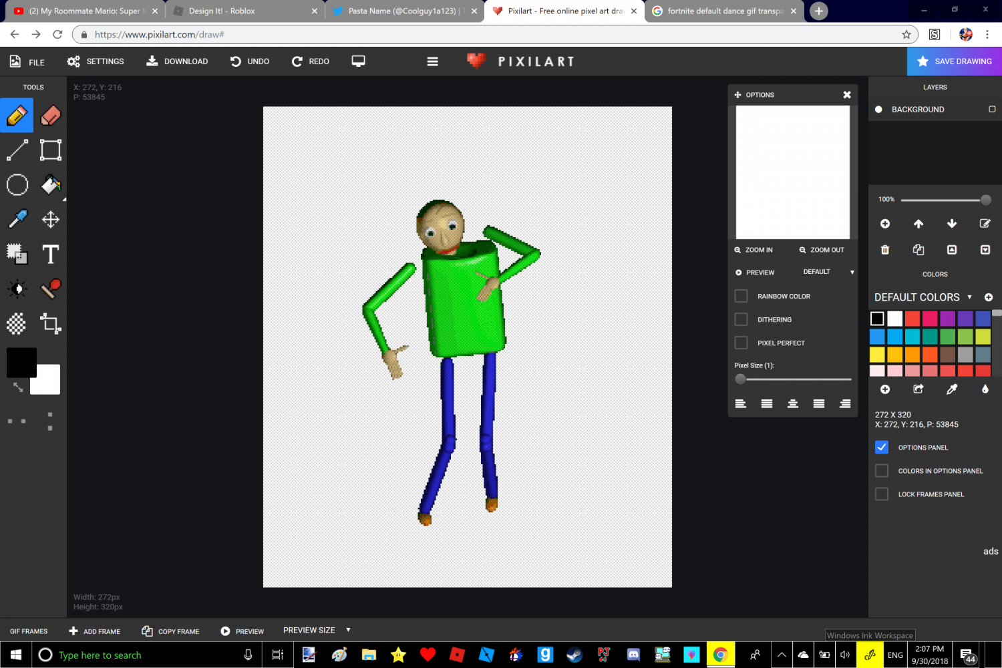This screenshot has height=668, width=1002.
Task: Uncheck the Options Panel checkbox
Action: click(882, 448)
